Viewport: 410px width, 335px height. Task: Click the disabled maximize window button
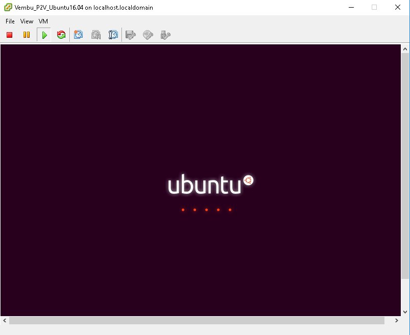coord(374,7)
